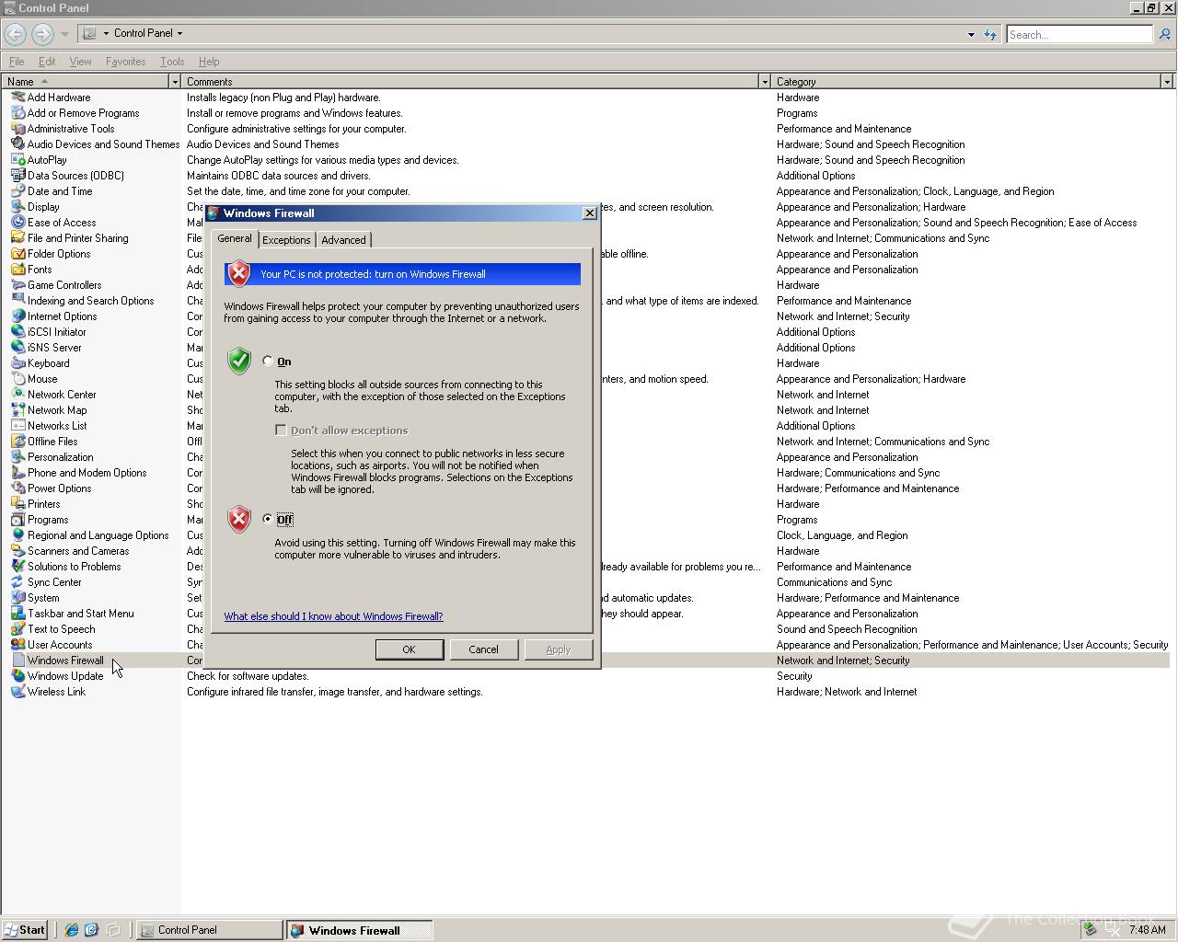Click the System icon
The width and height of the screenshot is (1178, 942).
point(17,598)
